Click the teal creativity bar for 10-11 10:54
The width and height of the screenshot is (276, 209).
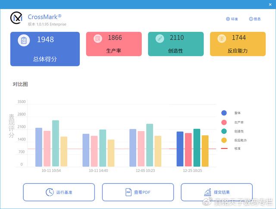56,143
